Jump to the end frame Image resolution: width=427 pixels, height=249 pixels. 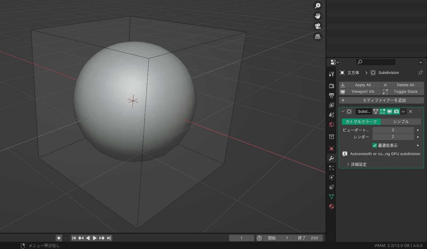click(109, 238)
